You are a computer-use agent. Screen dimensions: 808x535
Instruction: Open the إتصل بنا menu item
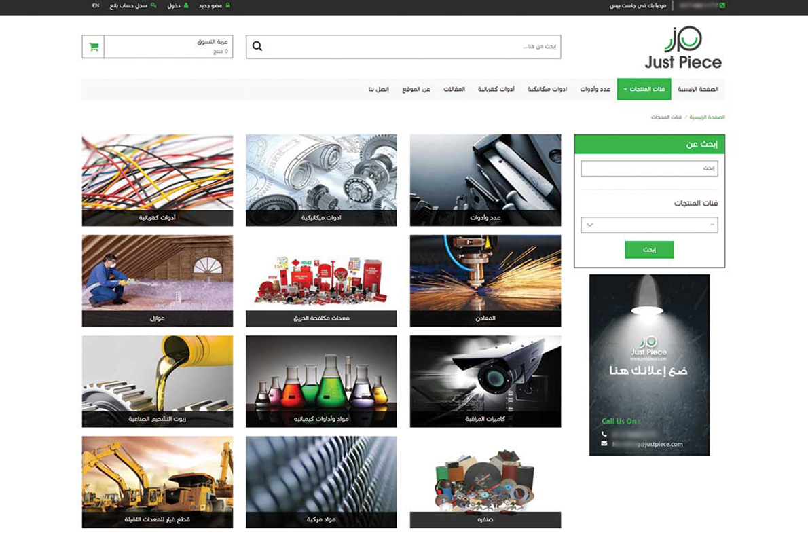(x=378, y=90)
